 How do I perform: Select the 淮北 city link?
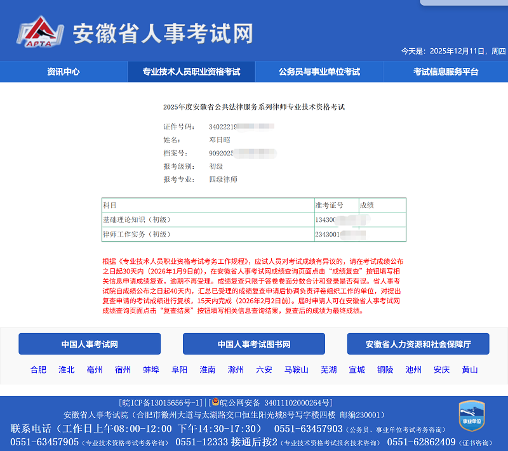67,370
